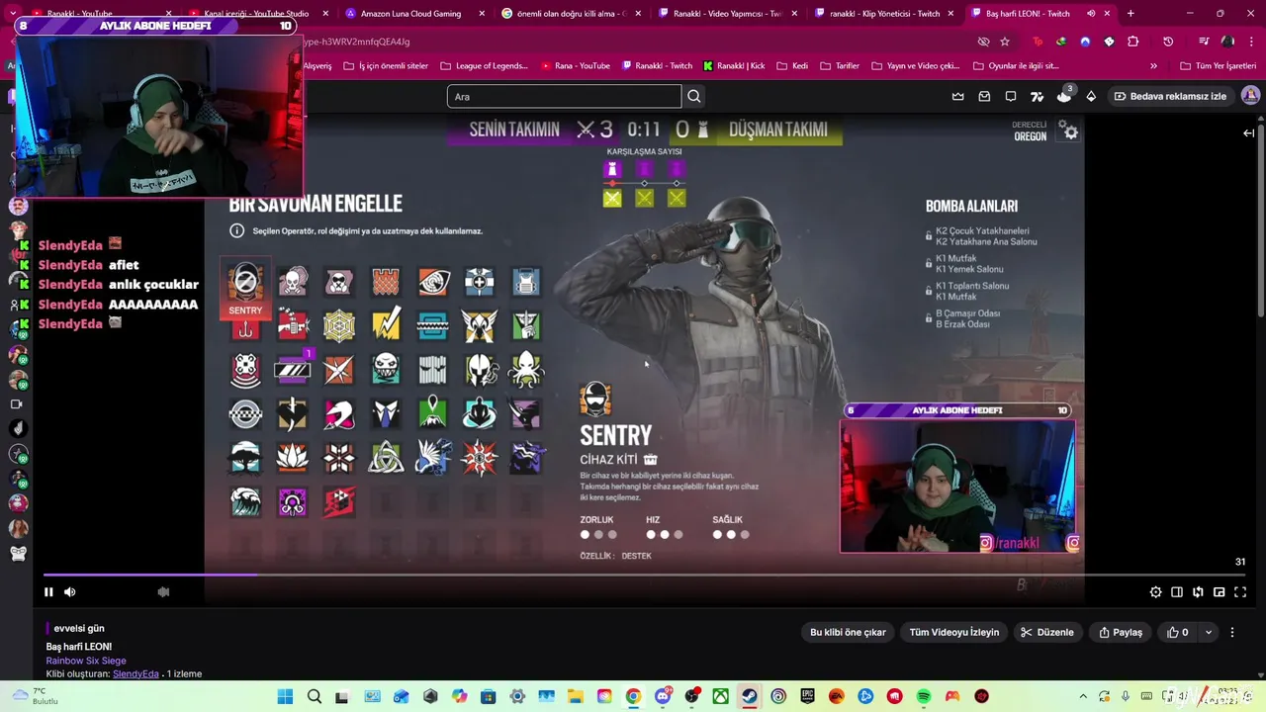Viewport: 1266px width, 712px height.
Task: Open Twitch whispers chat bubble icon
Action: pyautogui.click(x=1011, y=96)
